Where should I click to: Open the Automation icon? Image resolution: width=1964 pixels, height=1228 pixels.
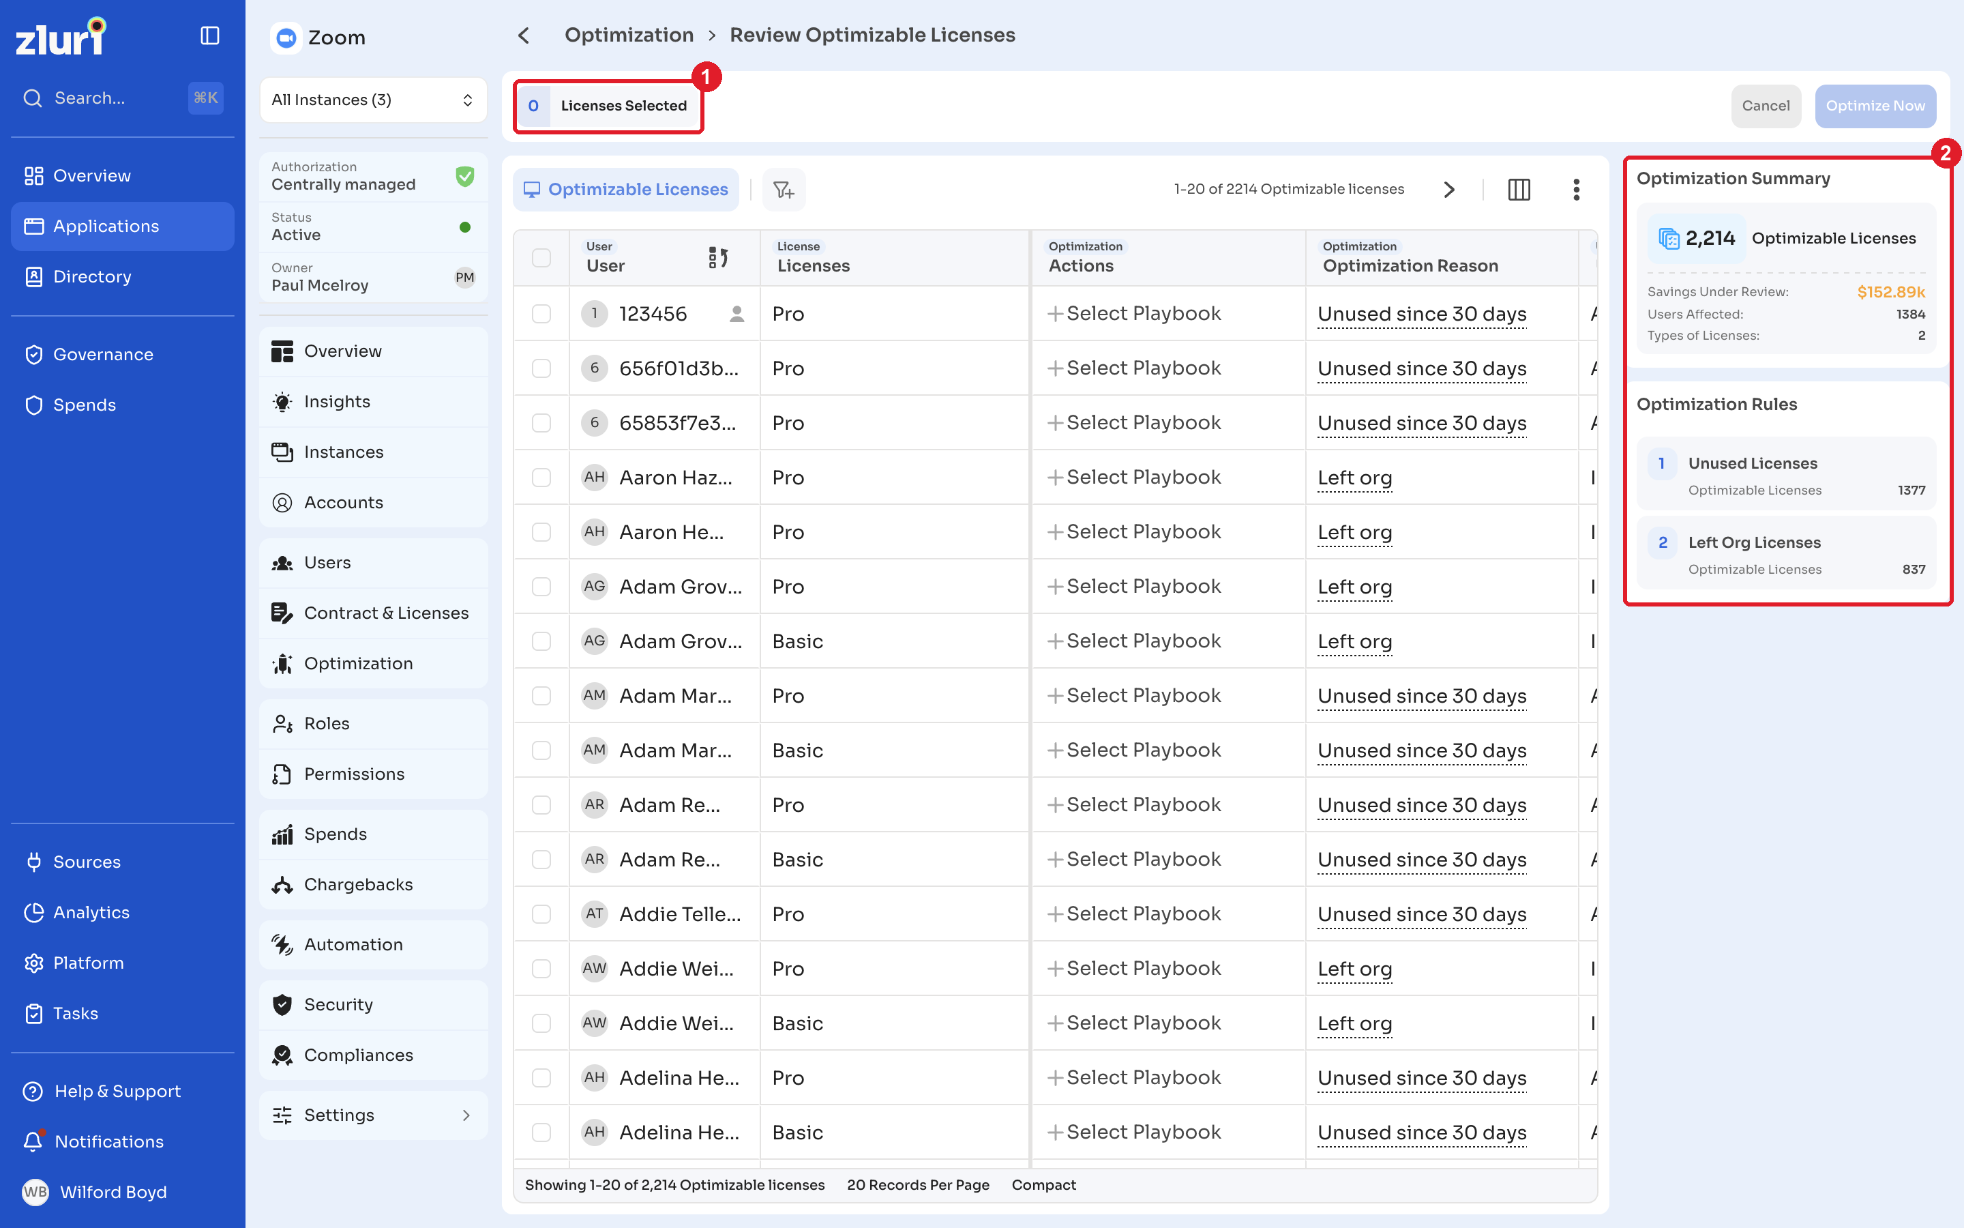(282, 944)
